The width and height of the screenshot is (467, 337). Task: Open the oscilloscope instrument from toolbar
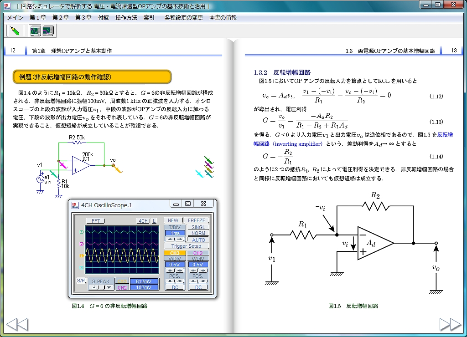click(x=35, y=31)
